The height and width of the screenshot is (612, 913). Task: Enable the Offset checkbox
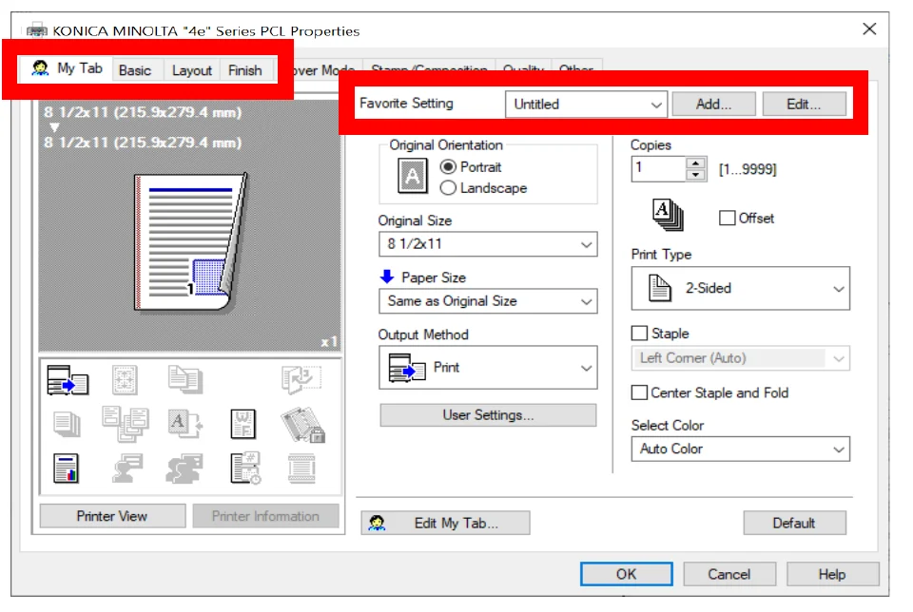(x=727, y=219)
